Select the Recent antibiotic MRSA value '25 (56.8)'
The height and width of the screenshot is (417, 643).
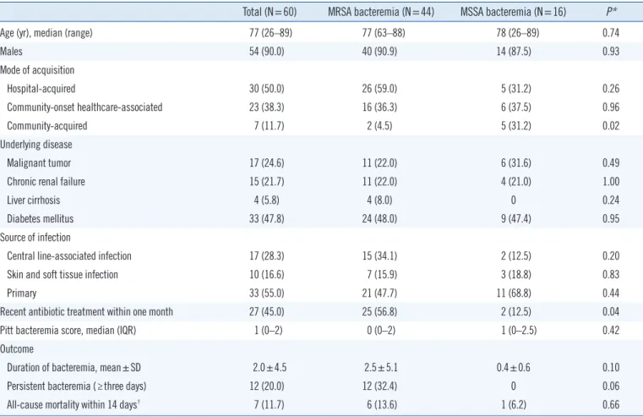pos(379,311)
